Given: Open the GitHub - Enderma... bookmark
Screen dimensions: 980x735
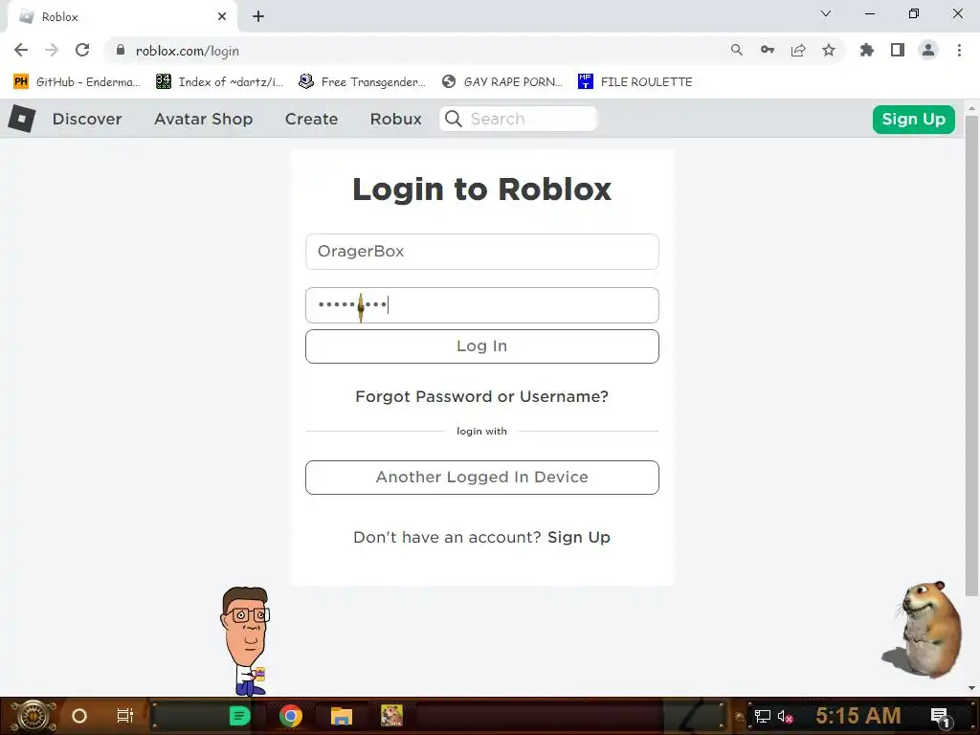Looking at the screenshot, I should tap(77, 82).
